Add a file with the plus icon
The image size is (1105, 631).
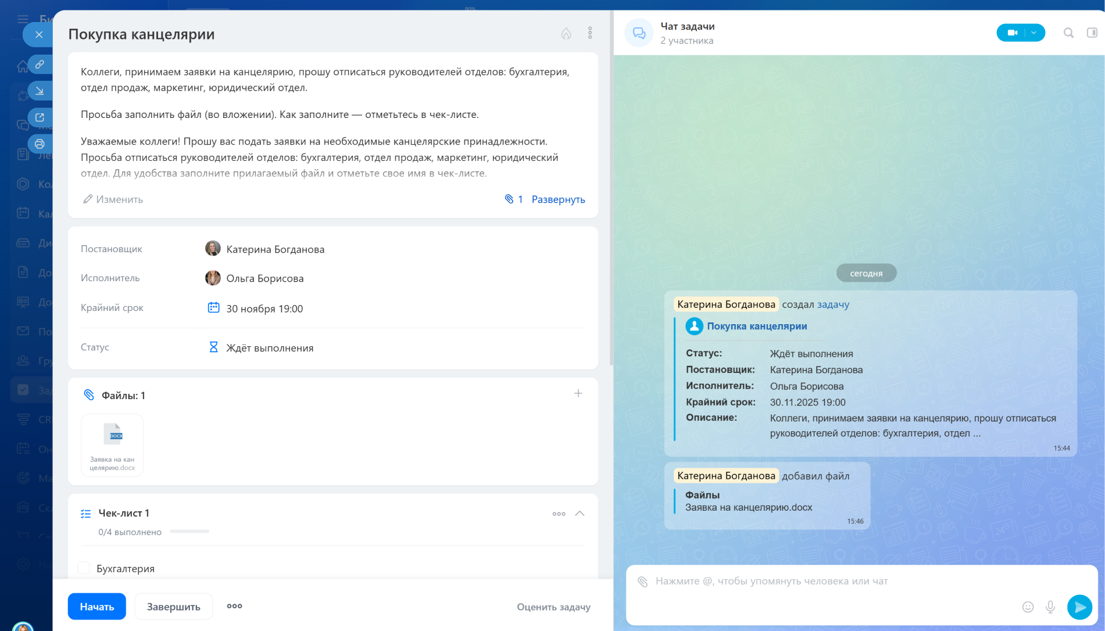(x=578, y=394)
